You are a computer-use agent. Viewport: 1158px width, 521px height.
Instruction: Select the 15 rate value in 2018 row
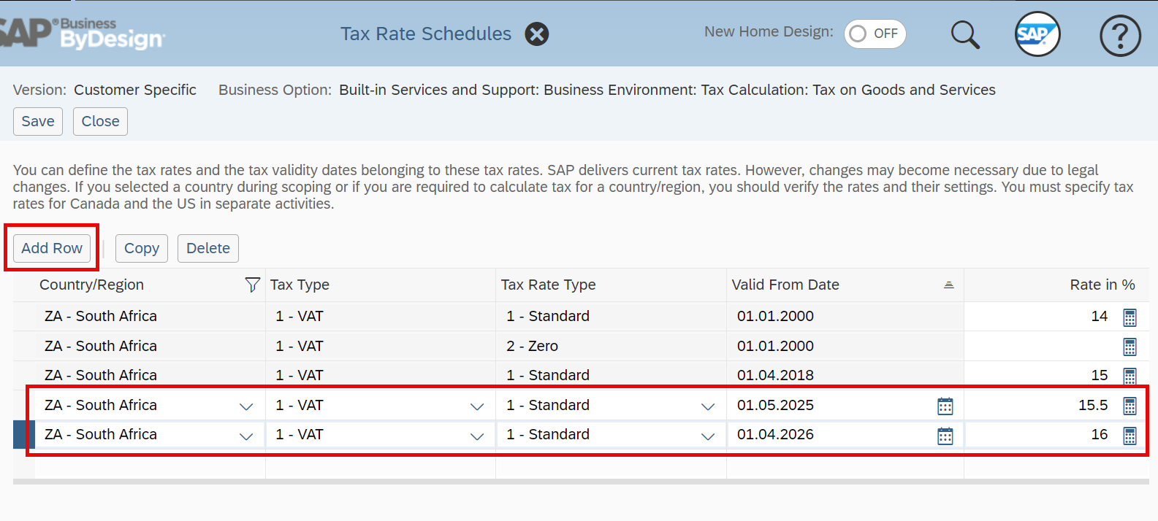tap(1099, 375)
